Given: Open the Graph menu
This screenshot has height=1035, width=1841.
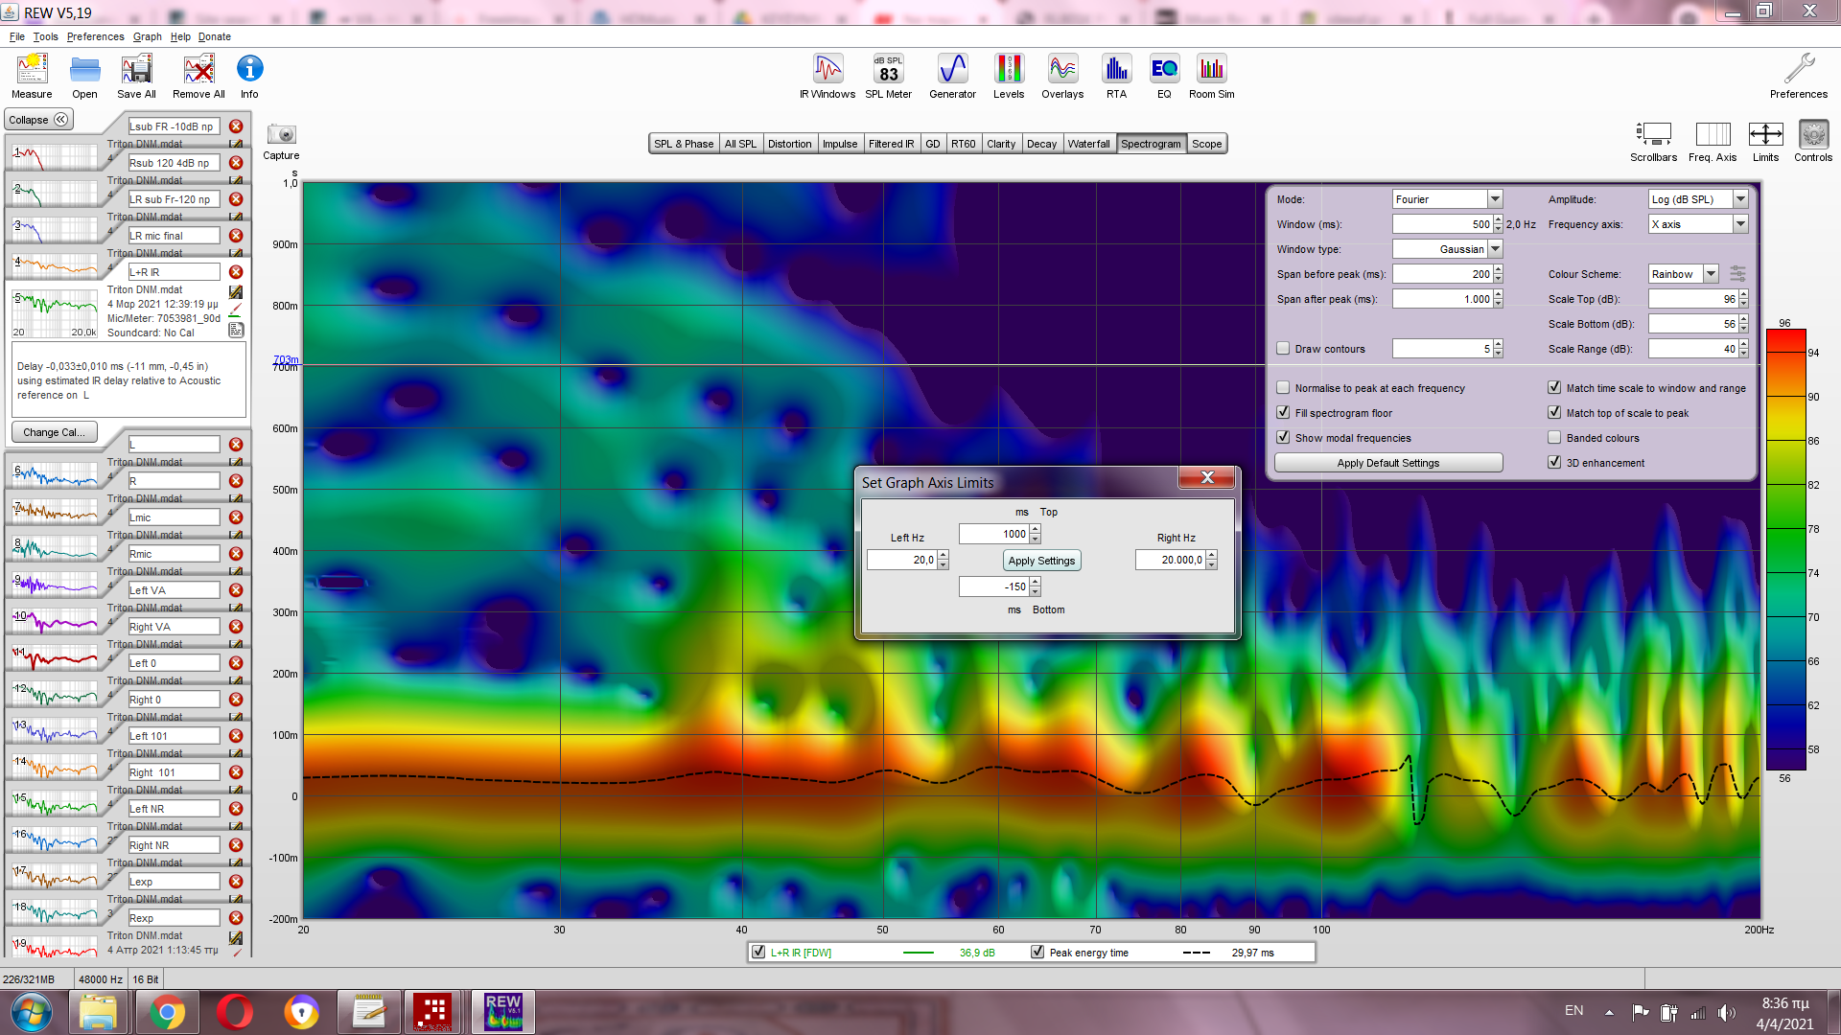Looking at the screenshot, I should 147,36.
